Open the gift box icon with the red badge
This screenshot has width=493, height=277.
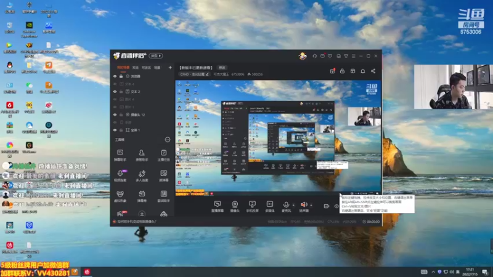coord(332,71)
